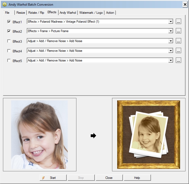Viewport: 189px width, 184px height.
Task: Click the gear icon in title bar
Action: click(x=5, y=5)
